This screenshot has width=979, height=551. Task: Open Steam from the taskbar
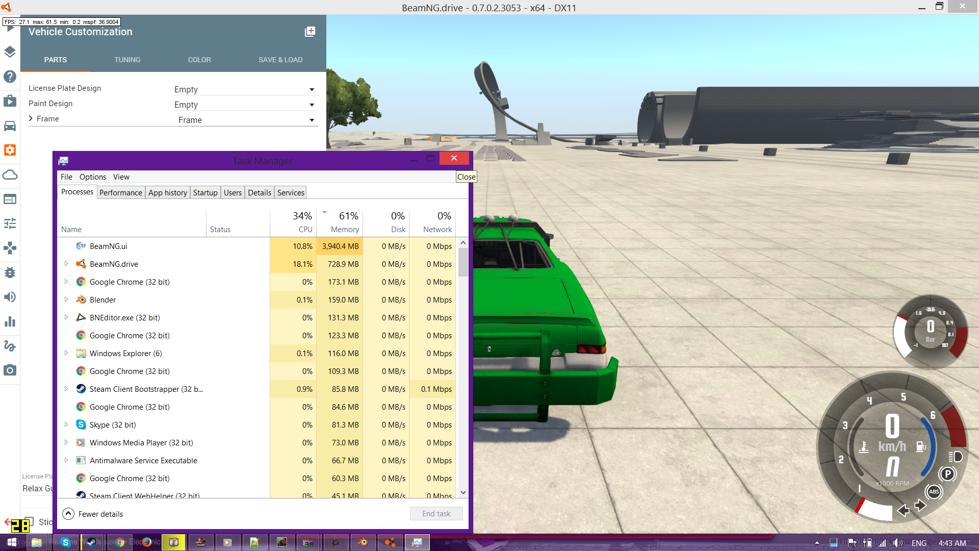91,542
